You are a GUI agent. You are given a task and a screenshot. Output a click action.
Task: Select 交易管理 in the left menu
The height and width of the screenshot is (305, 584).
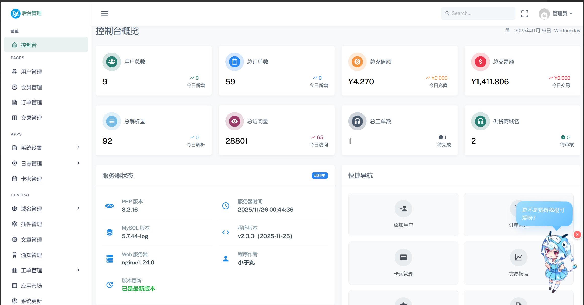(x=31, y=118)
